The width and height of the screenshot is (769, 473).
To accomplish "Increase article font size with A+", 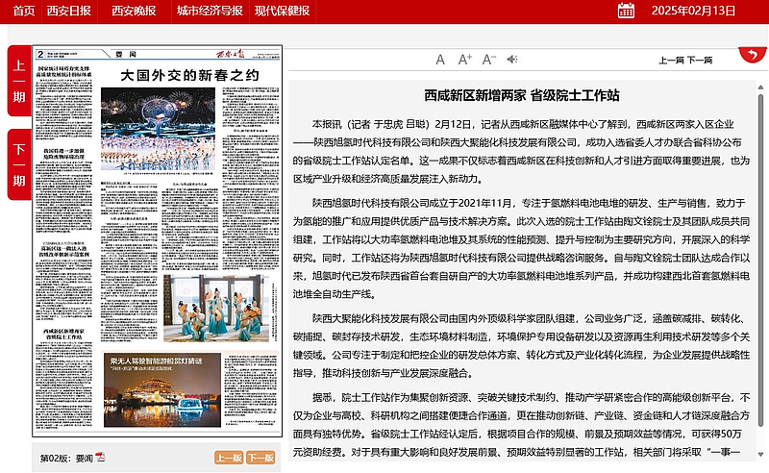I will click(x=465, y=60).
